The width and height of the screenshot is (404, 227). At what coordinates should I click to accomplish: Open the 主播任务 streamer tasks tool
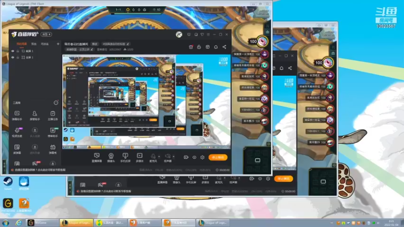[x=53, y=116]
